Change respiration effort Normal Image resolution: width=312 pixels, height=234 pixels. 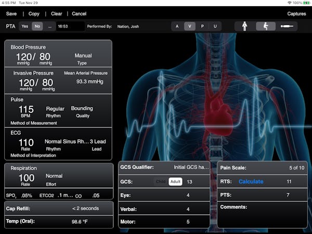tap(54, 176)
